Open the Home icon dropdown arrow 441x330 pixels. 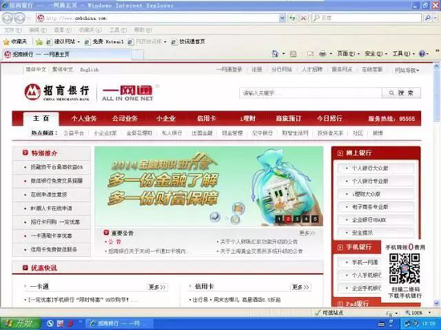coord(284,54)
